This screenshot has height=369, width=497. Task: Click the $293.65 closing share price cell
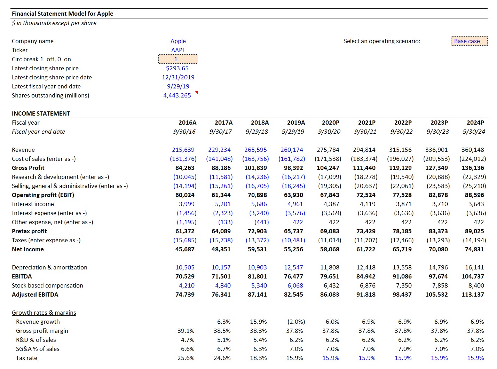point(178,68)
